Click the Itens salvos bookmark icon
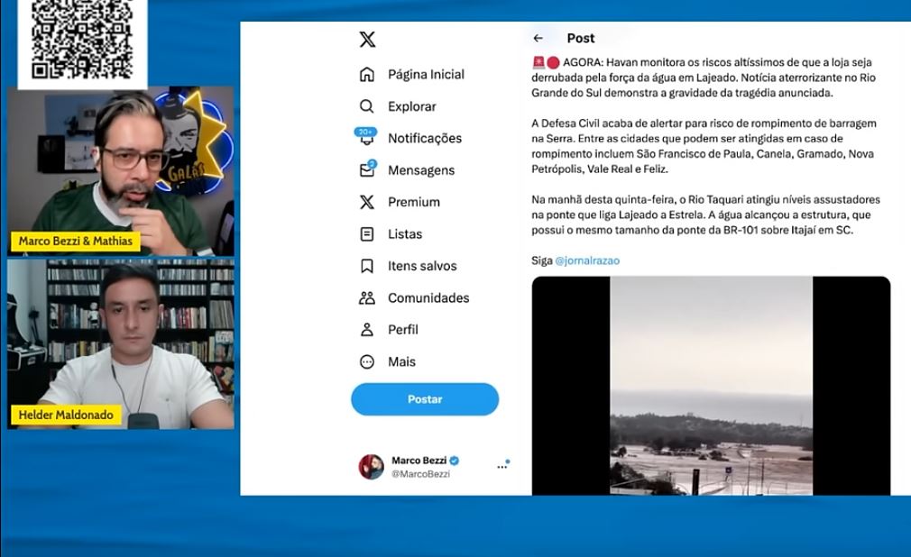The width and height of the screenshot is (911, 557). tap(366, 266)
